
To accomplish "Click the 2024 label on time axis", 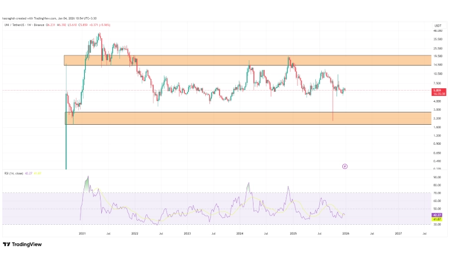I will point(239,234).
